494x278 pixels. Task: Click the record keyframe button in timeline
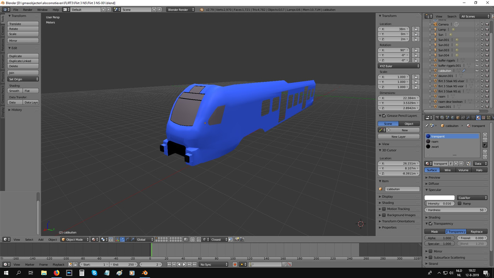pyautogui.click(x=235, y=264)
